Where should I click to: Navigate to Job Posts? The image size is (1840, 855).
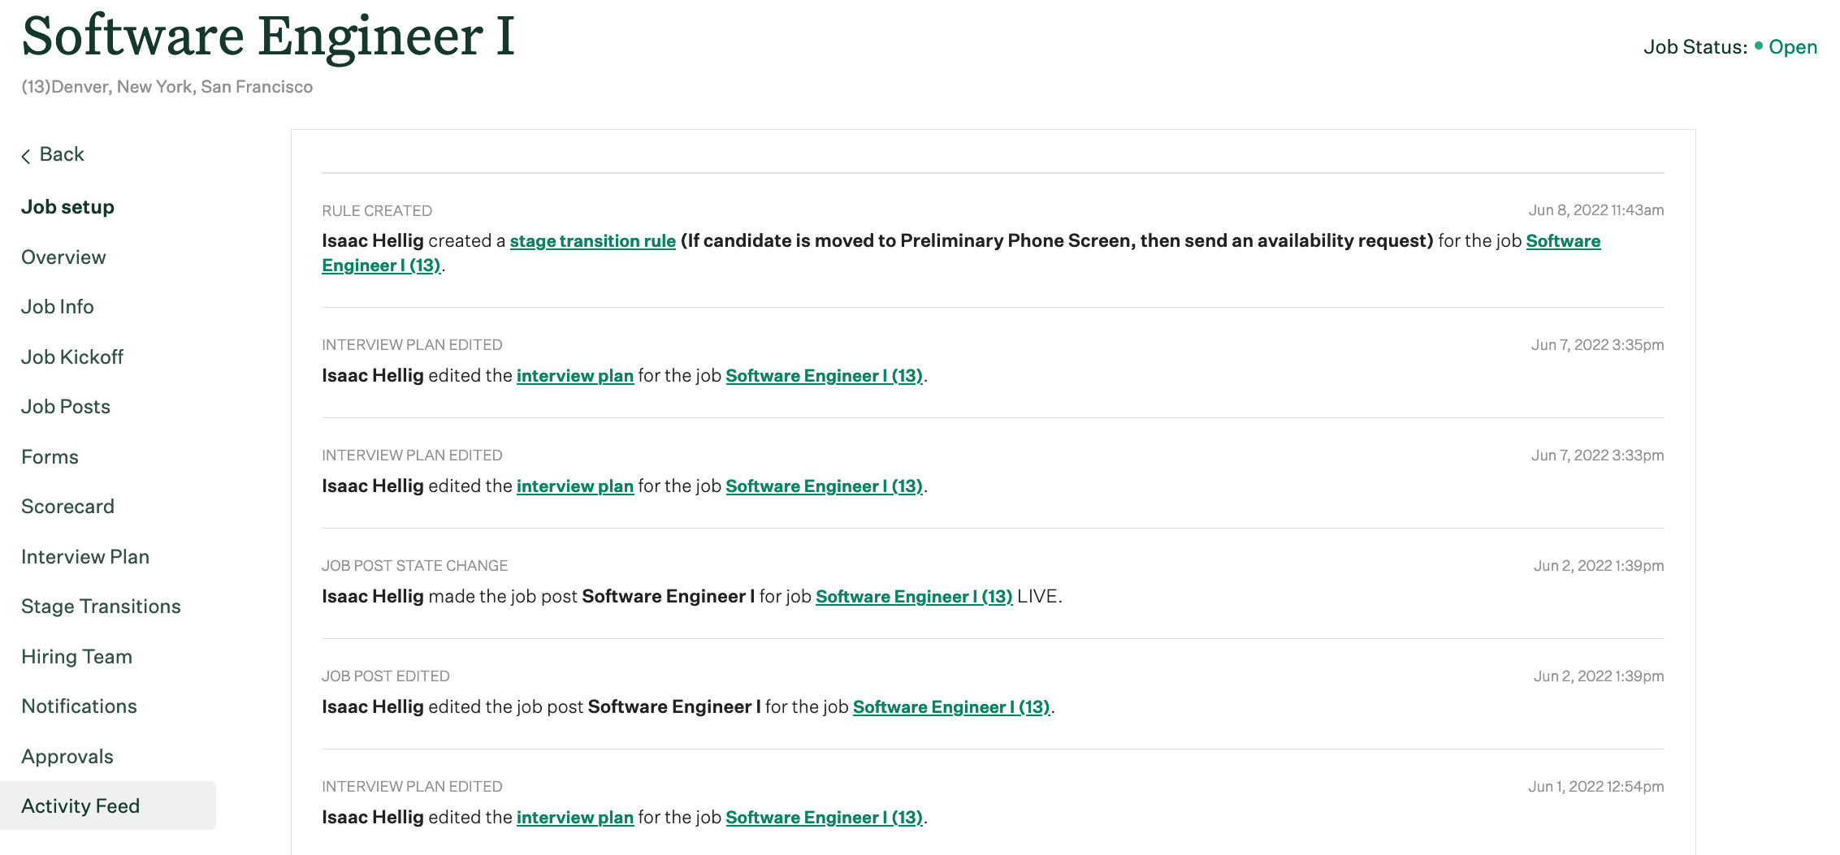[65, 406]
